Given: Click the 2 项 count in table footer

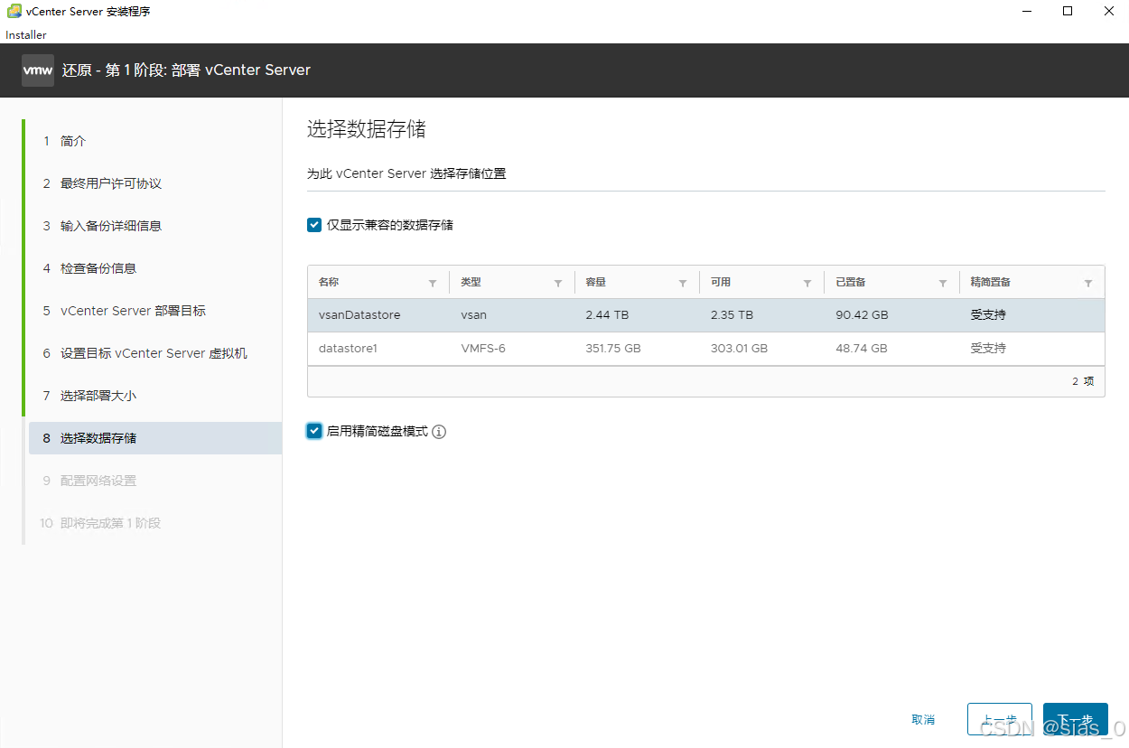Looking at the screenshot, I should pos(1083,381).
